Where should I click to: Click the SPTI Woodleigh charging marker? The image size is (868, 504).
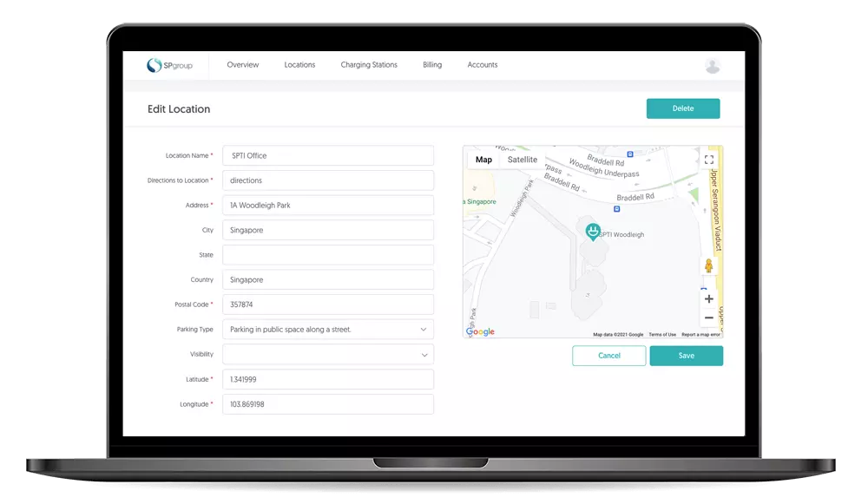click(593, 232)
